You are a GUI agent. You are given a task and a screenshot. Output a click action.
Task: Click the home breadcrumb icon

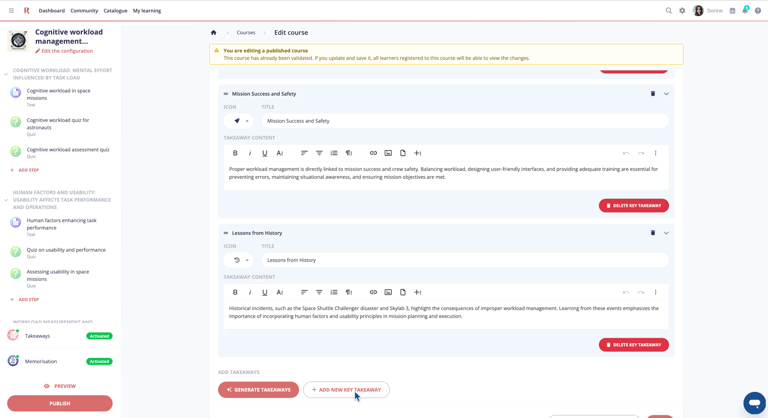coord(214,33)
